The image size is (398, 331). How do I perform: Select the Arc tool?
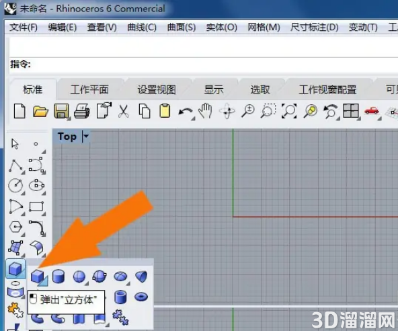click(15, 207)
